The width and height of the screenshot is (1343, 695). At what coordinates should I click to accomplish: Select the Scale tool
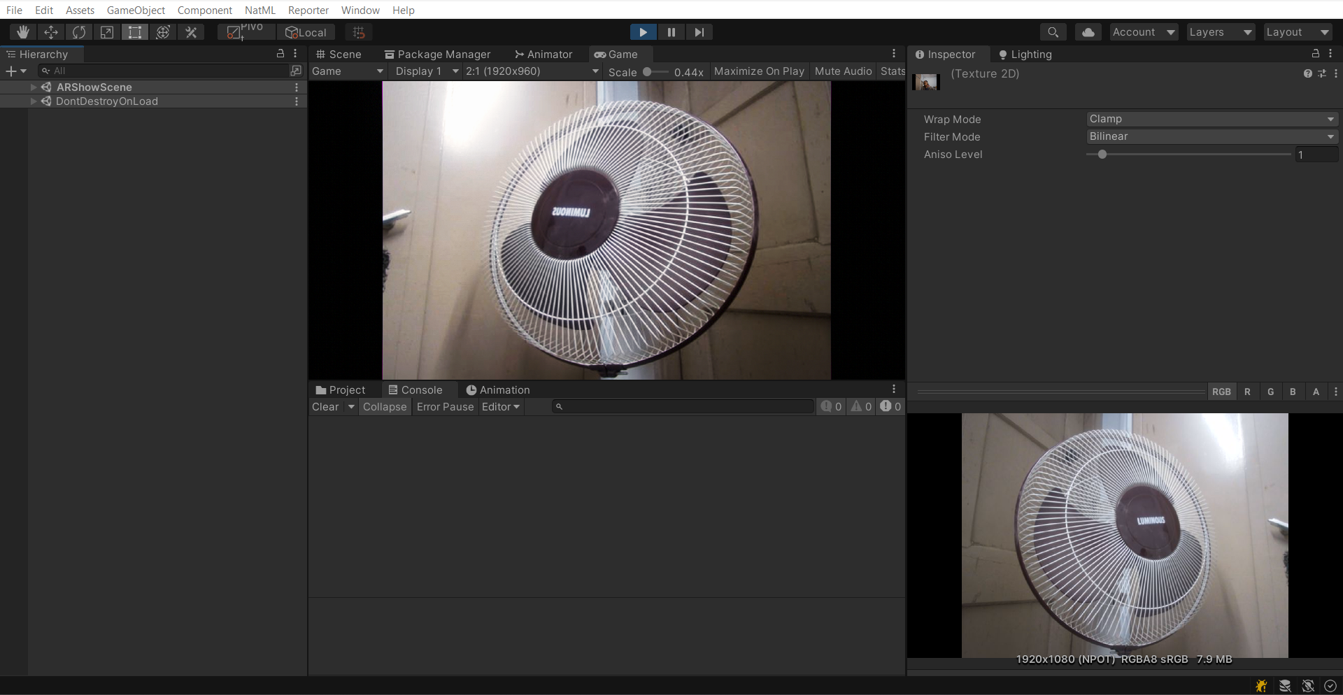click(106, 31)
